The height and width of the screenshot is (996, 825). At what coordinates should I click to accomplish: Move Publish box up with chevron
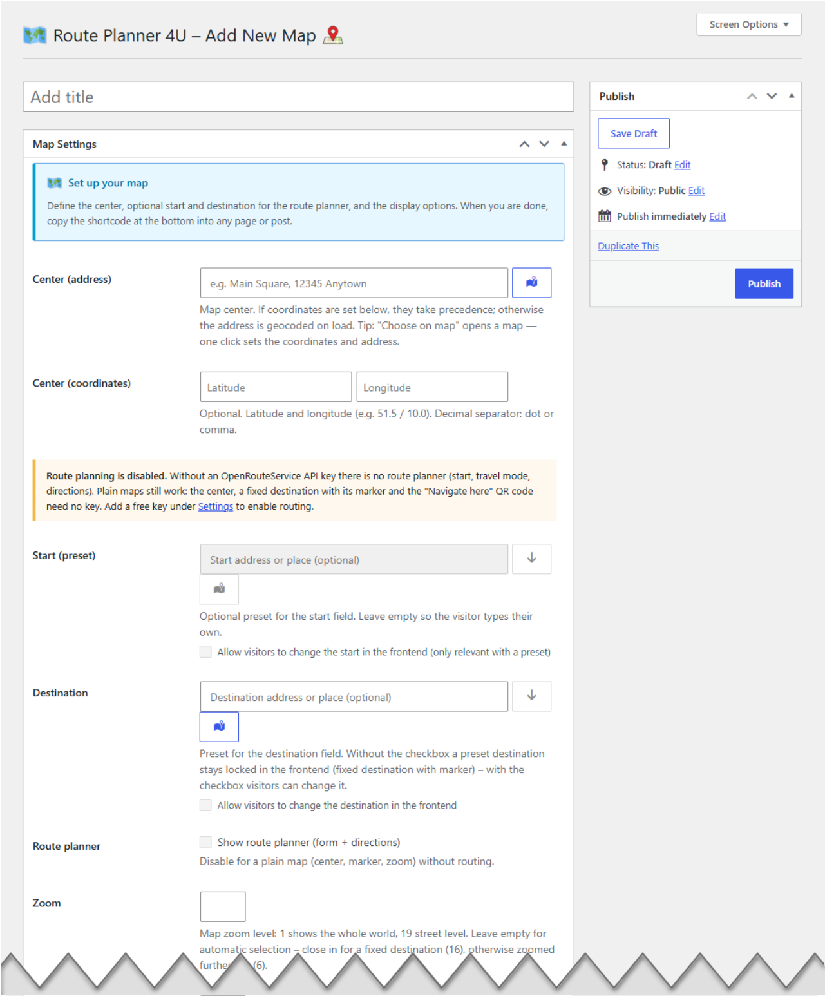point(752,96)
